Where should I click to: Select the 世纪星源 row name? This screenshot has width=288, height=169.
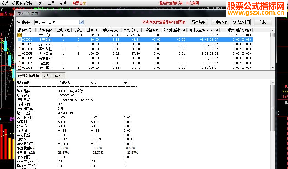[x=45, y=54]
